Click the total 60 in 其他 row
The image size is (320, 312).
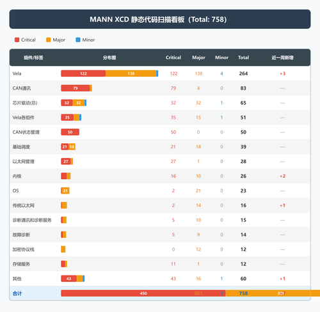(243, 279)
